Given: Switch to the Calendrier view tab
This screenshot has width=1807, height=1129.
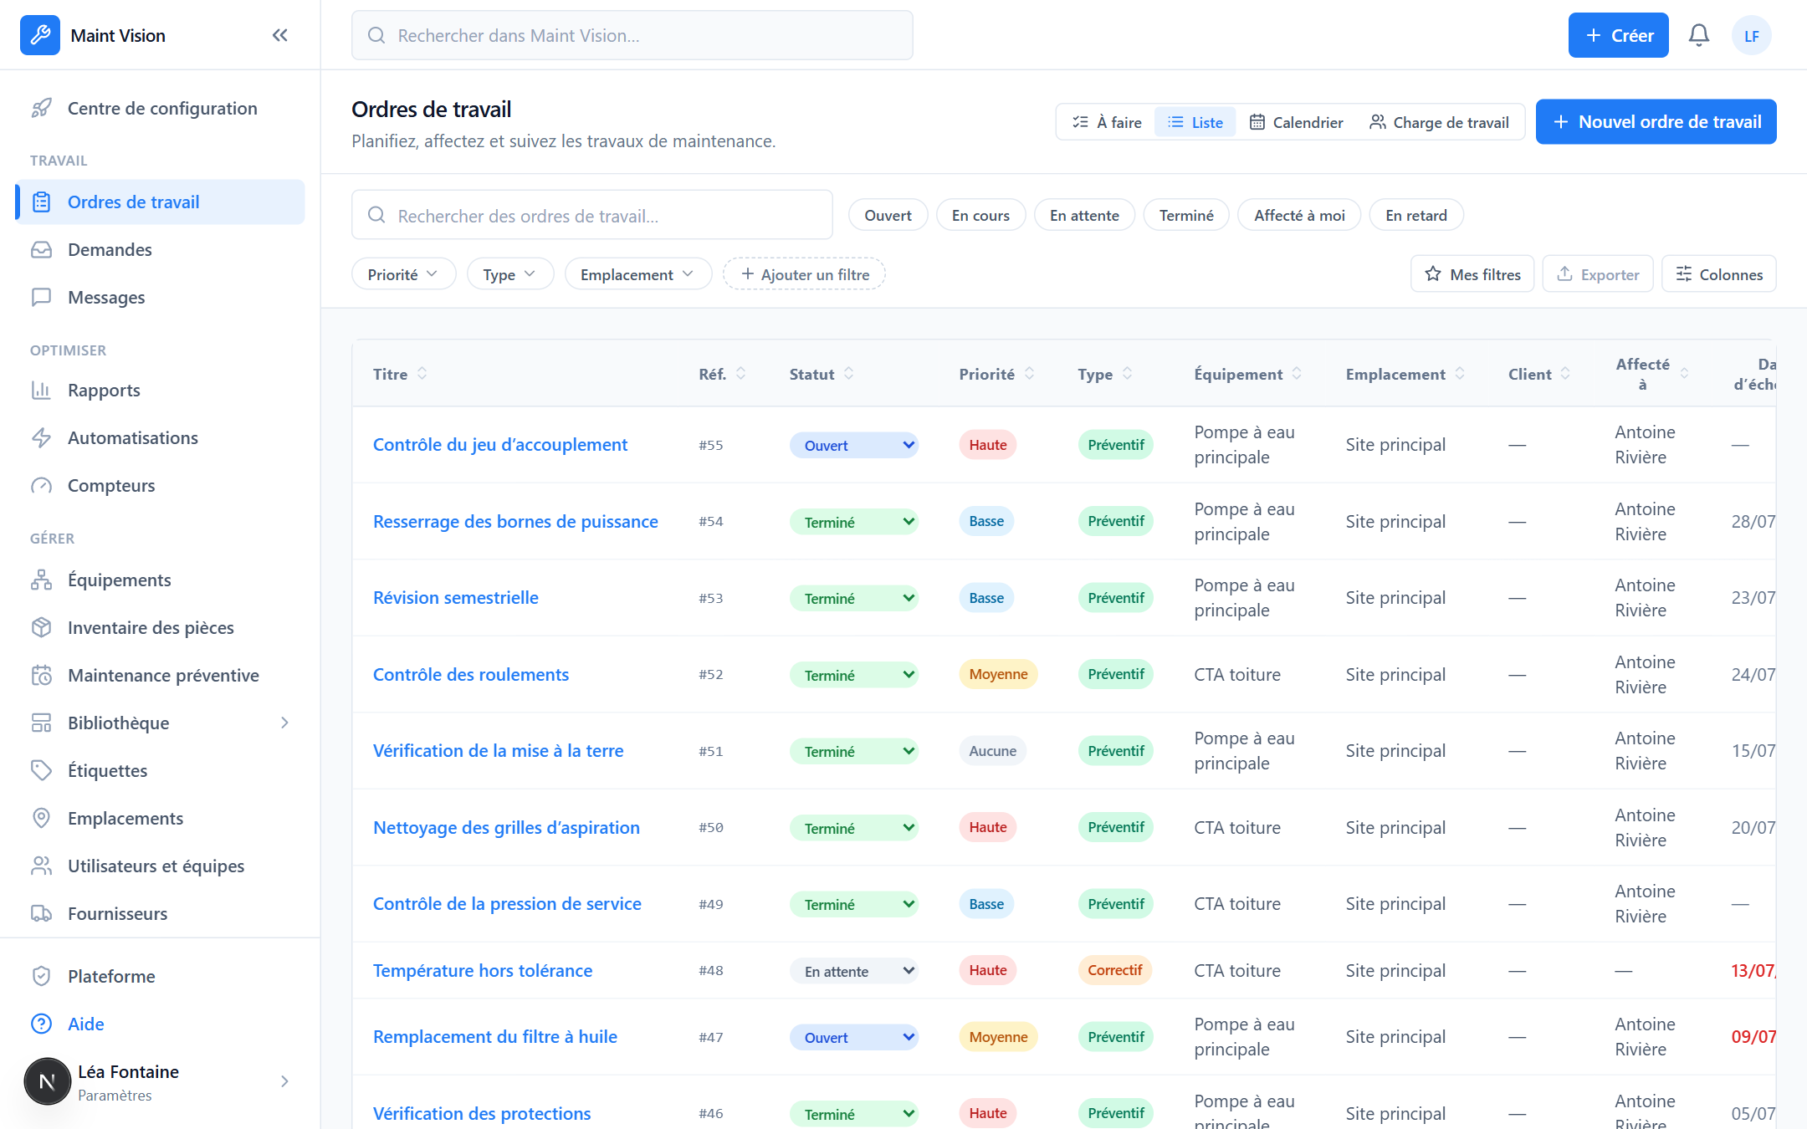Looking at the screenshot, I should point(1296,122).
